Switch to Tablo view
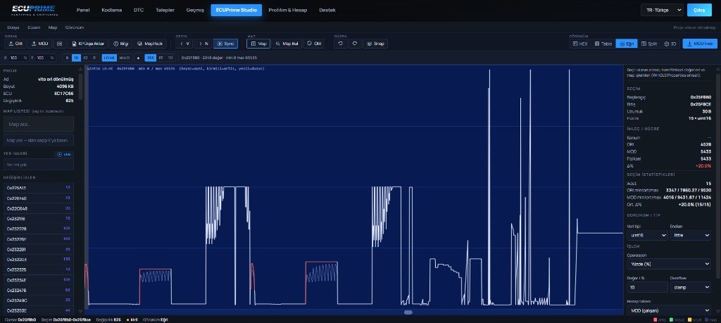 [x=603, y=44]
